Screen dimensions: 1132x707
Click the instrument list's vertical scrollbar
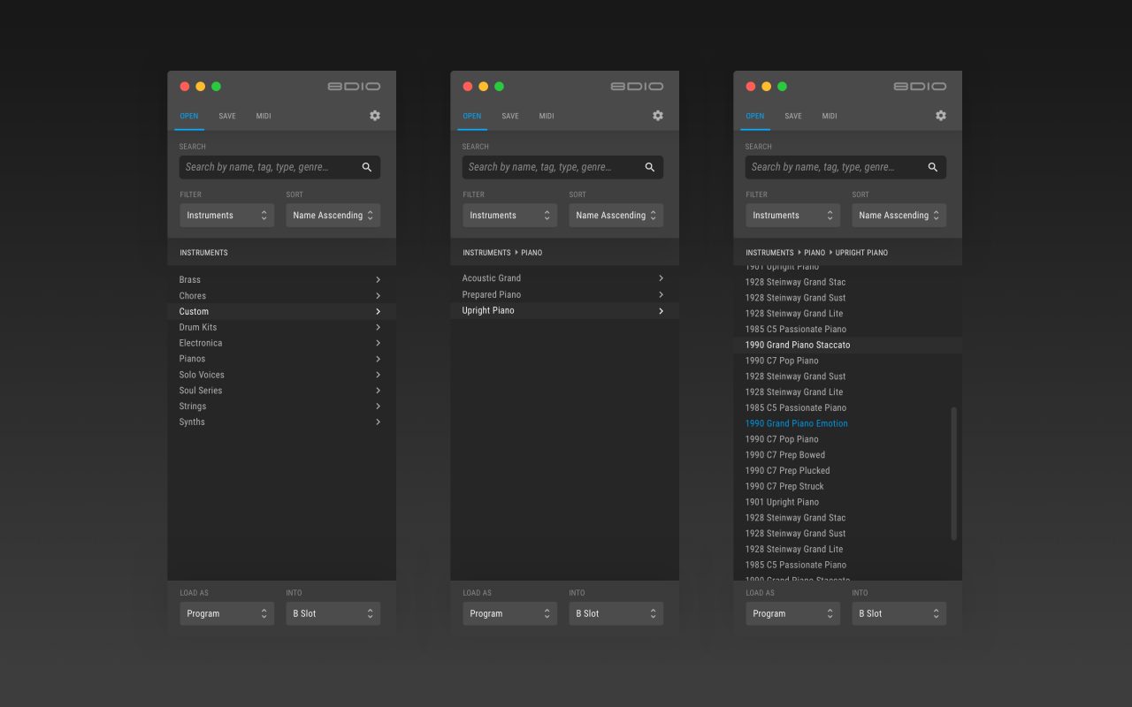point(953,473)
